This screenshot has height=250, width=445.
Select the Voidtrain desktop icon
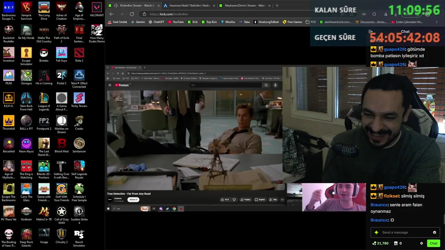coord(26,214)
